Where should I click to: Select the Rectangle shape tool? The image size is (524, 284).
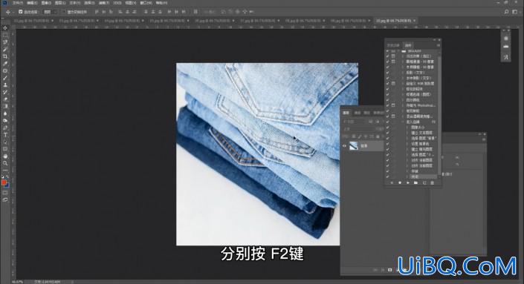(x=5, y=148)
